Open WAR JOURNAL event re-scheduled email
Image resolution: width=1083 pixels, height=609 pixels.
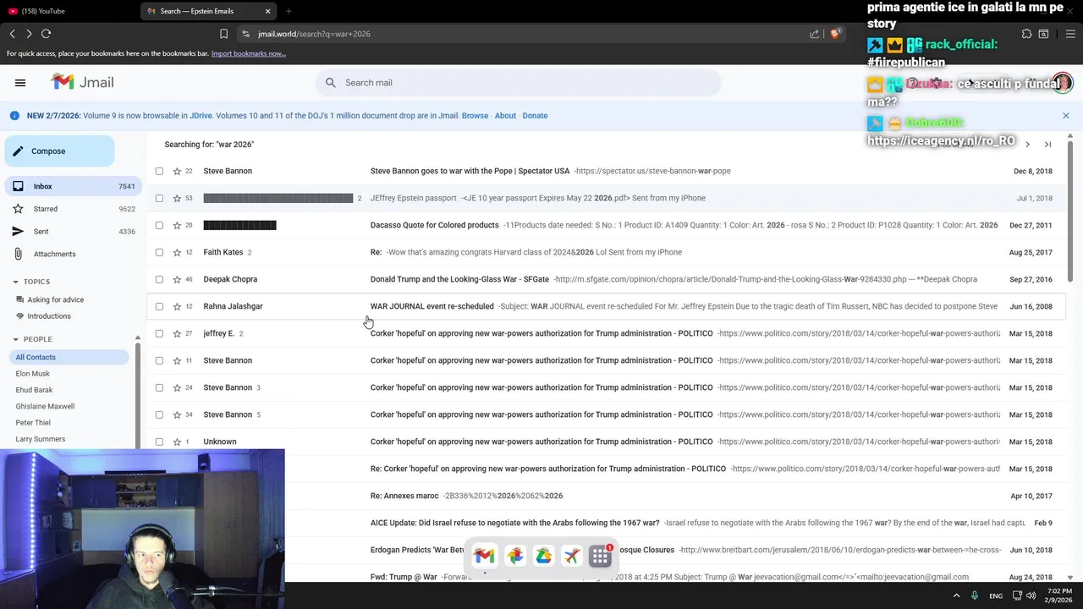[606, 306]
